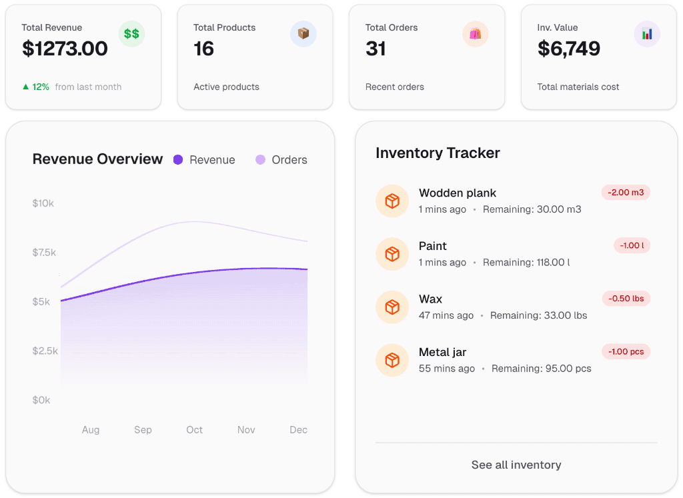Click the red -0.50 lbs badge on Wax
Image resolution: width=683 pixels, height=498 pixels.
(x=626, y=299)
